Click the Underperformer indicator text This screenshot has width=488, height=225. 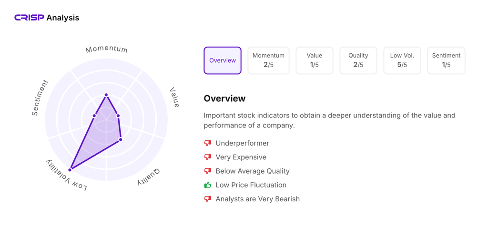(x=242, y=143)
